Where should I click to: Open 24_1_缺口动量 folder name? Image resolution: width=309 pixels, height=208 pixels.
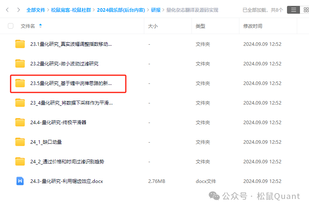(46, 142)
